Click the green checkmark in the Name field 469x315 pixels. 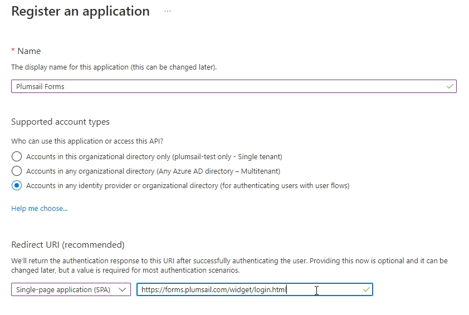click(x=450, y=86)
